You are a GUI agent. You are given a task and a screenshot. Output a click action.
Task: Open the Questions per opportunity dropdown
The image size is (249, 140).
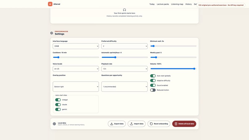click(124, 87)
